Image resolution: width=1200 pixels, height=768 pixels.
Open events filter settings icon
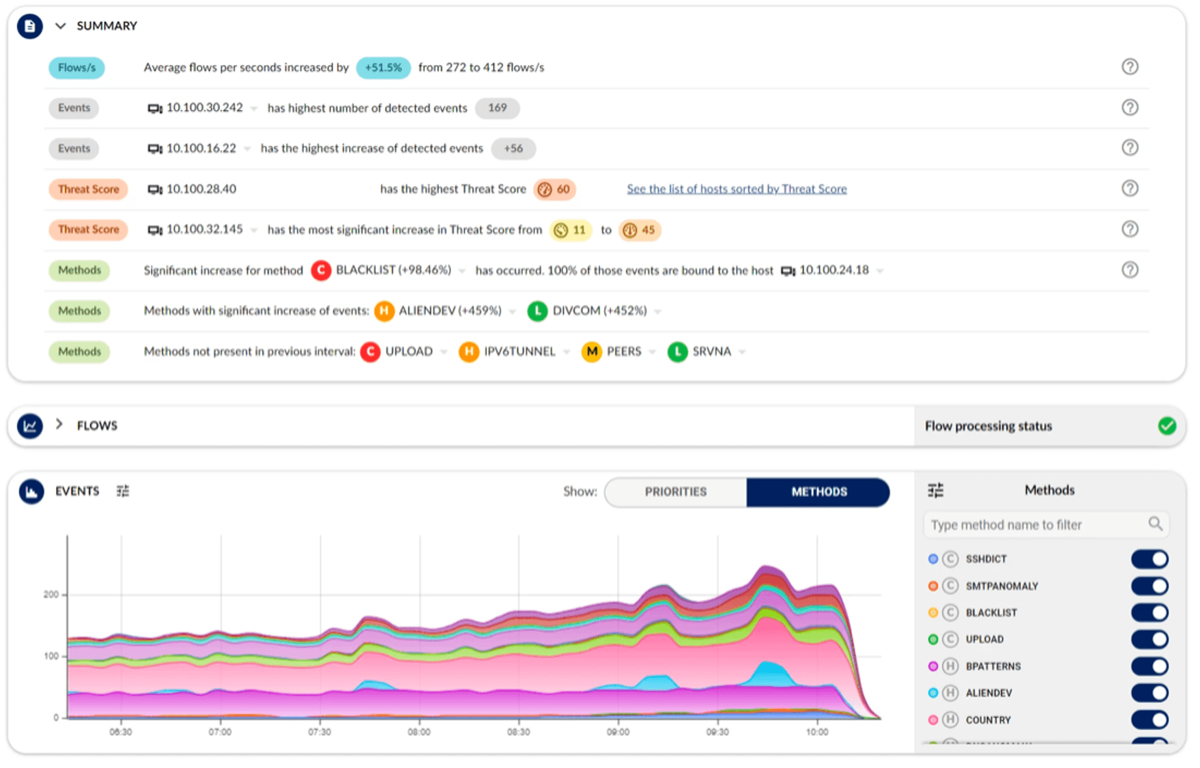tap(123, 492)
